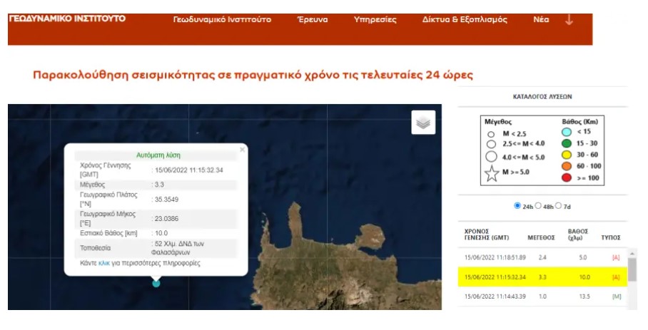Click the ΜΕΓΕΘΟΣ column header
Viewport: 648px width, 330px height.
coord(541,237)
